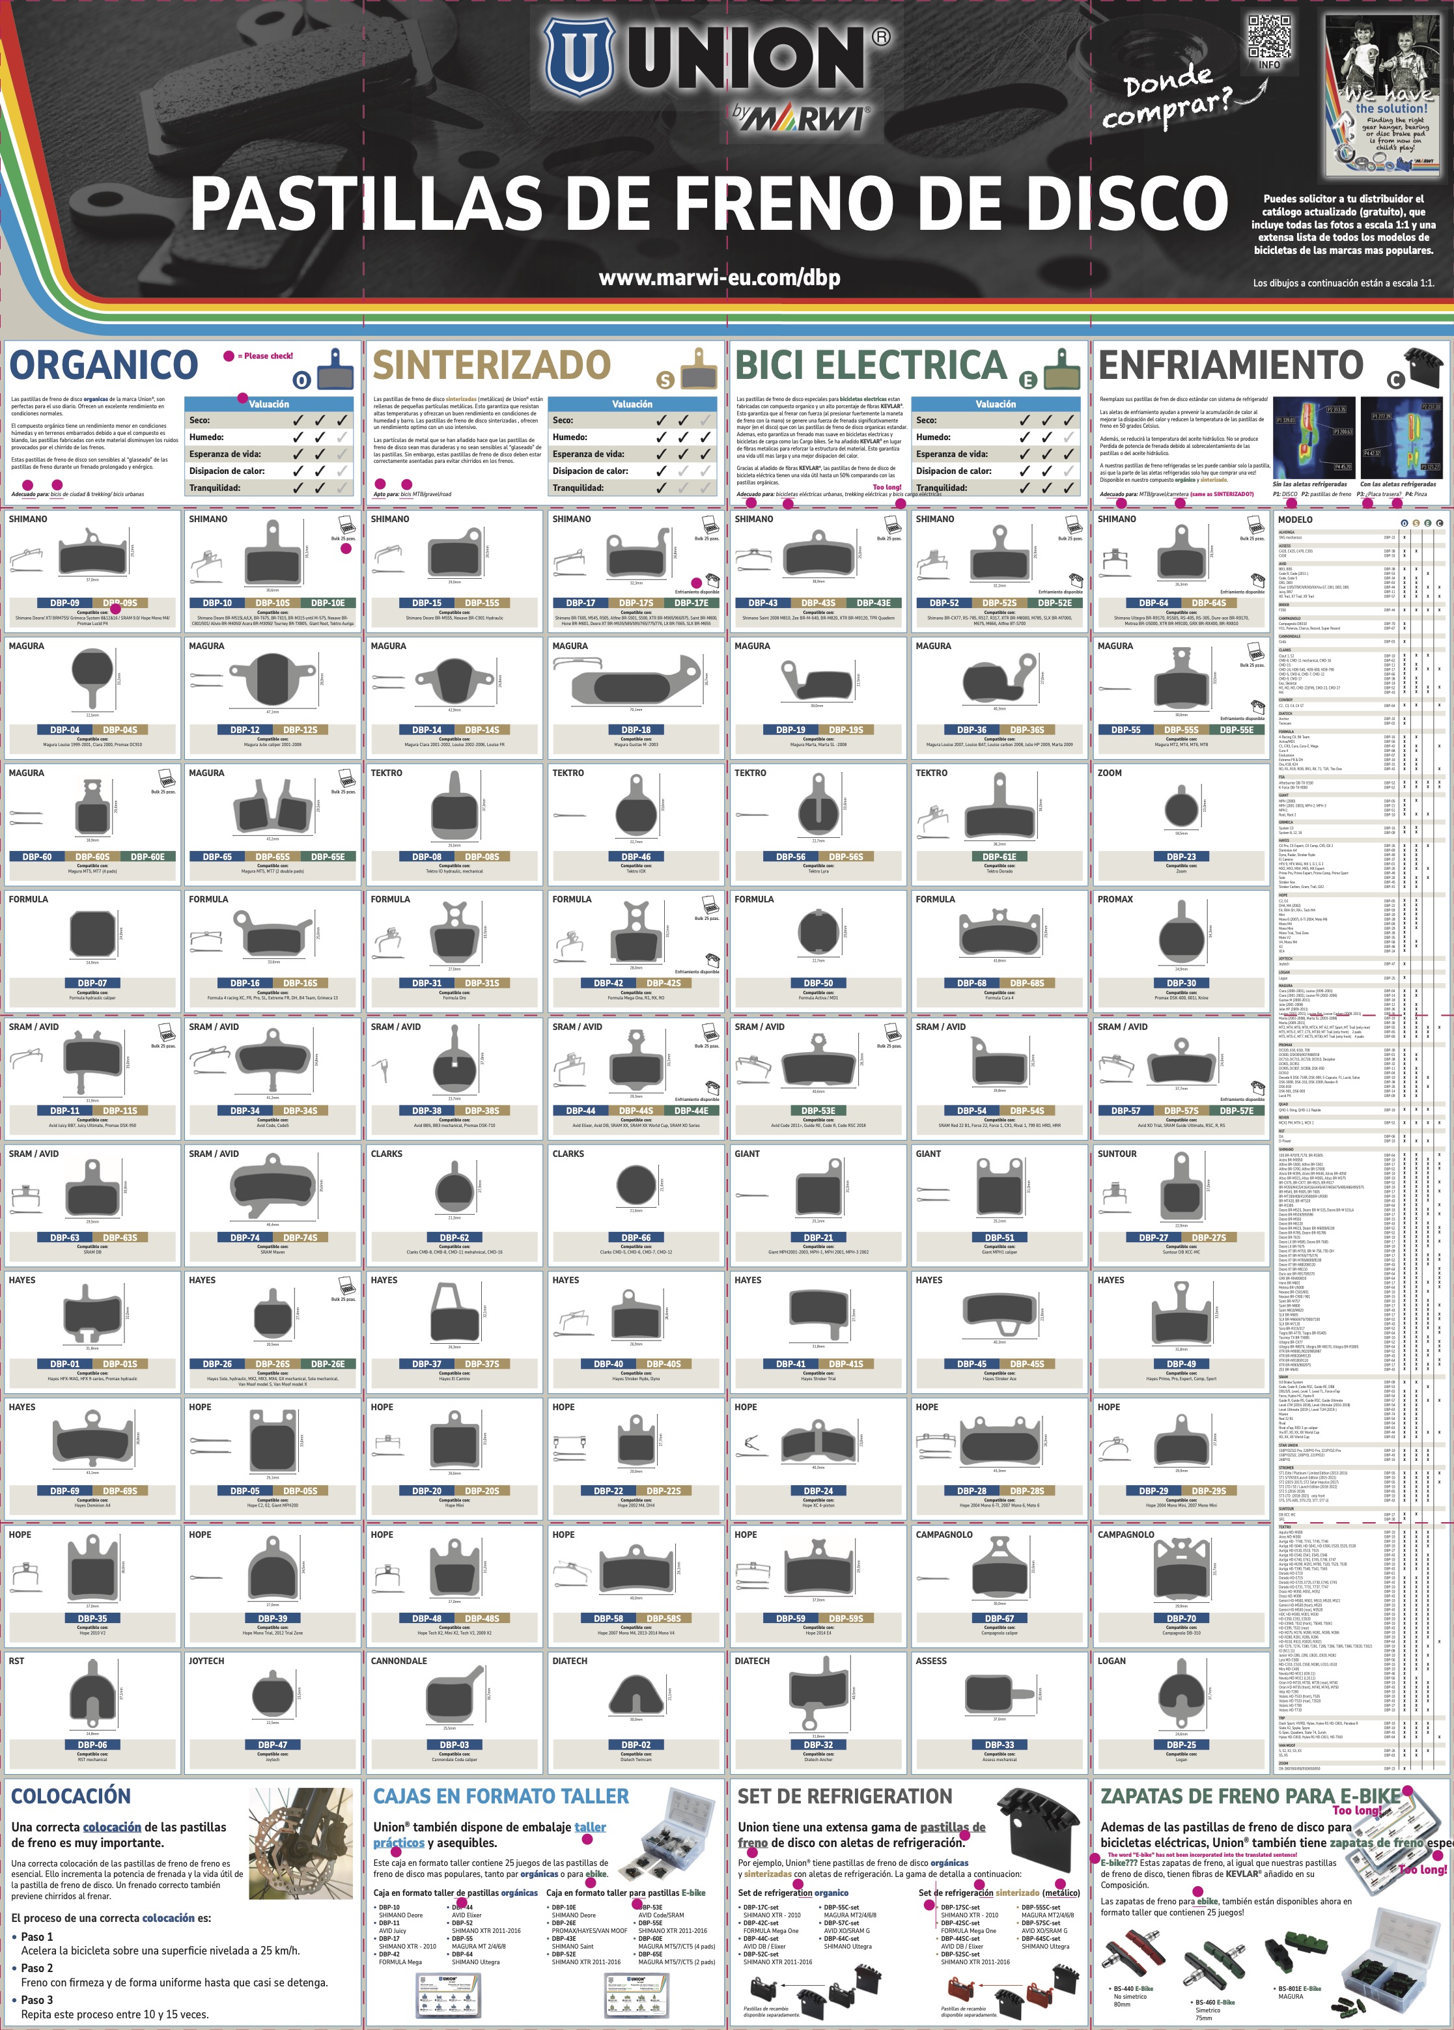Click the DBP-10S part label
This screenshot has width=1454, height=2030.
point(272,602)
